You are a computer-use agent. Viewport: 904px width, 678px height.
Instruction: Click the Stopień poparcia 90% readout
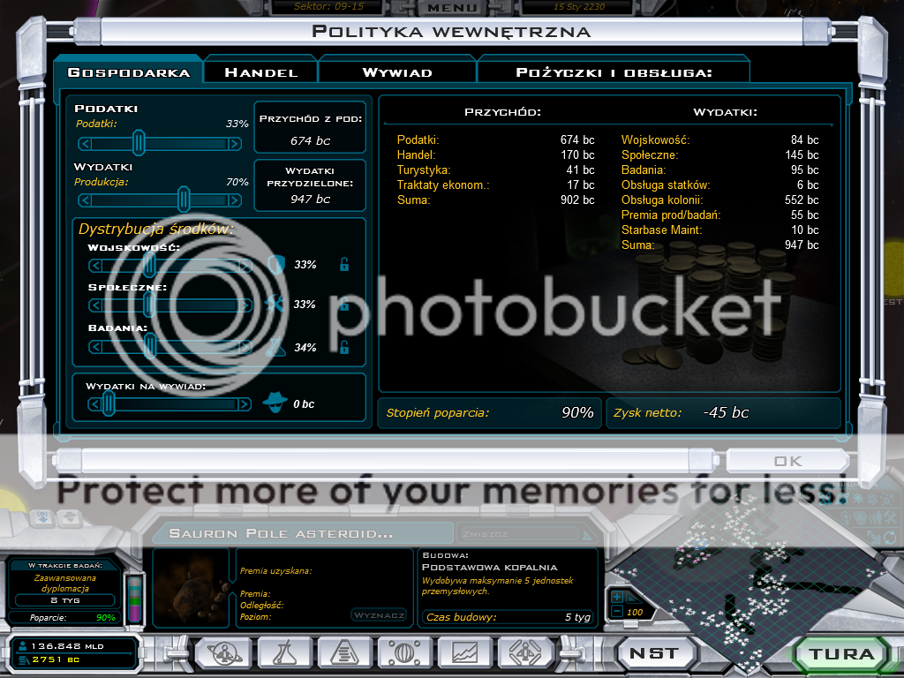click(x=489, y=412)
